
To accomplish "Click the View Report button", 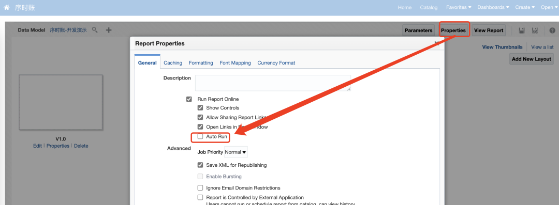I will click(489, 30).
